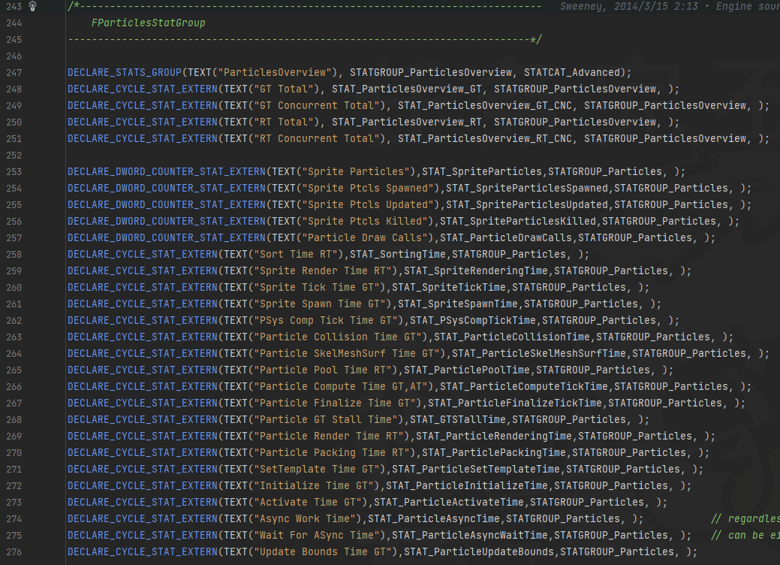780x565 pixels.
Task: Click the STAT_ParticlePoolTime identifier
Action: (x=467, y=370)
